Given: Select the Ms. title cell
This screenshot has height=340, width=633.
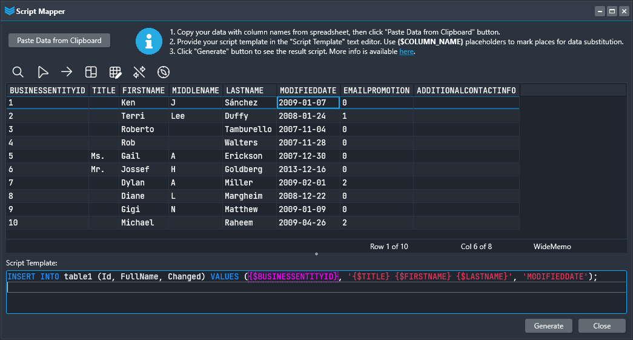Looking at the screenshot, I should pyautogui.click(x=104, y=156).
